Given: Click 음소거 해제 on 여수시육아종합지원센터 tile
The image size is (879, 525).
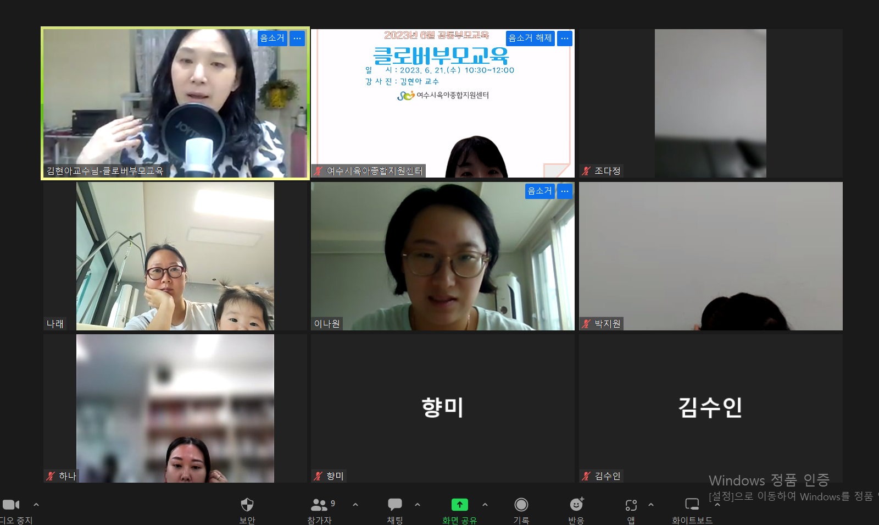Looking at the screenshot, I should tap(530, 38).
